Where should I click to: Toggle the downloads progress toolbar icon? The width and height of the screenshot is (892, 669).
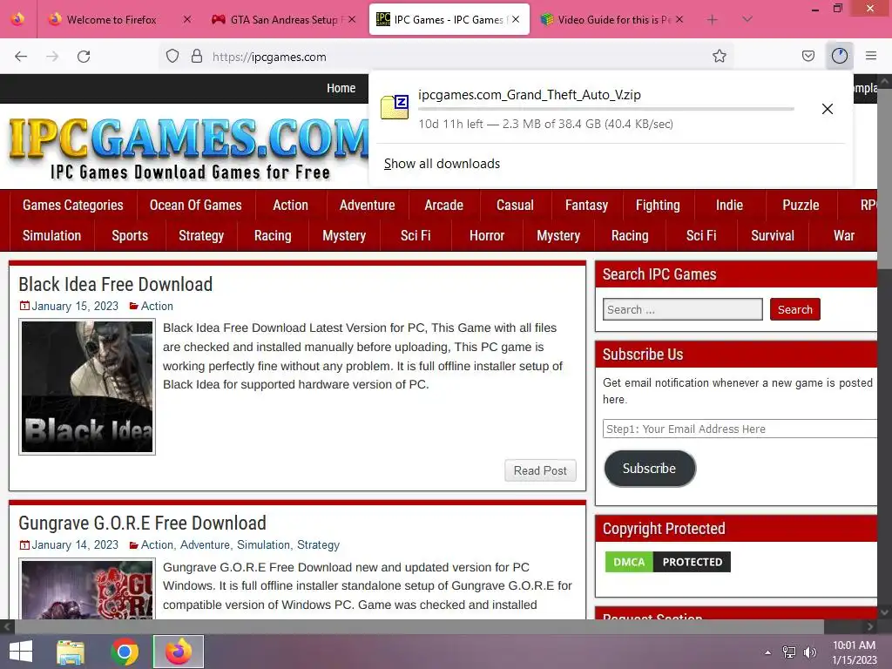[x=840, y=56]
